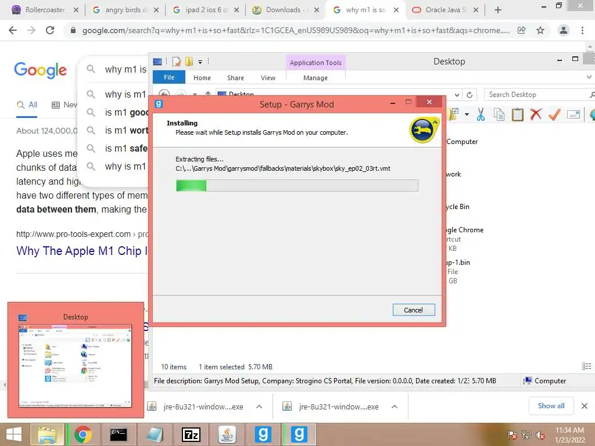This screenshot has width=595, height=446.
Task: Click the share page icon in address bar
Action: (x=522, y=30)
